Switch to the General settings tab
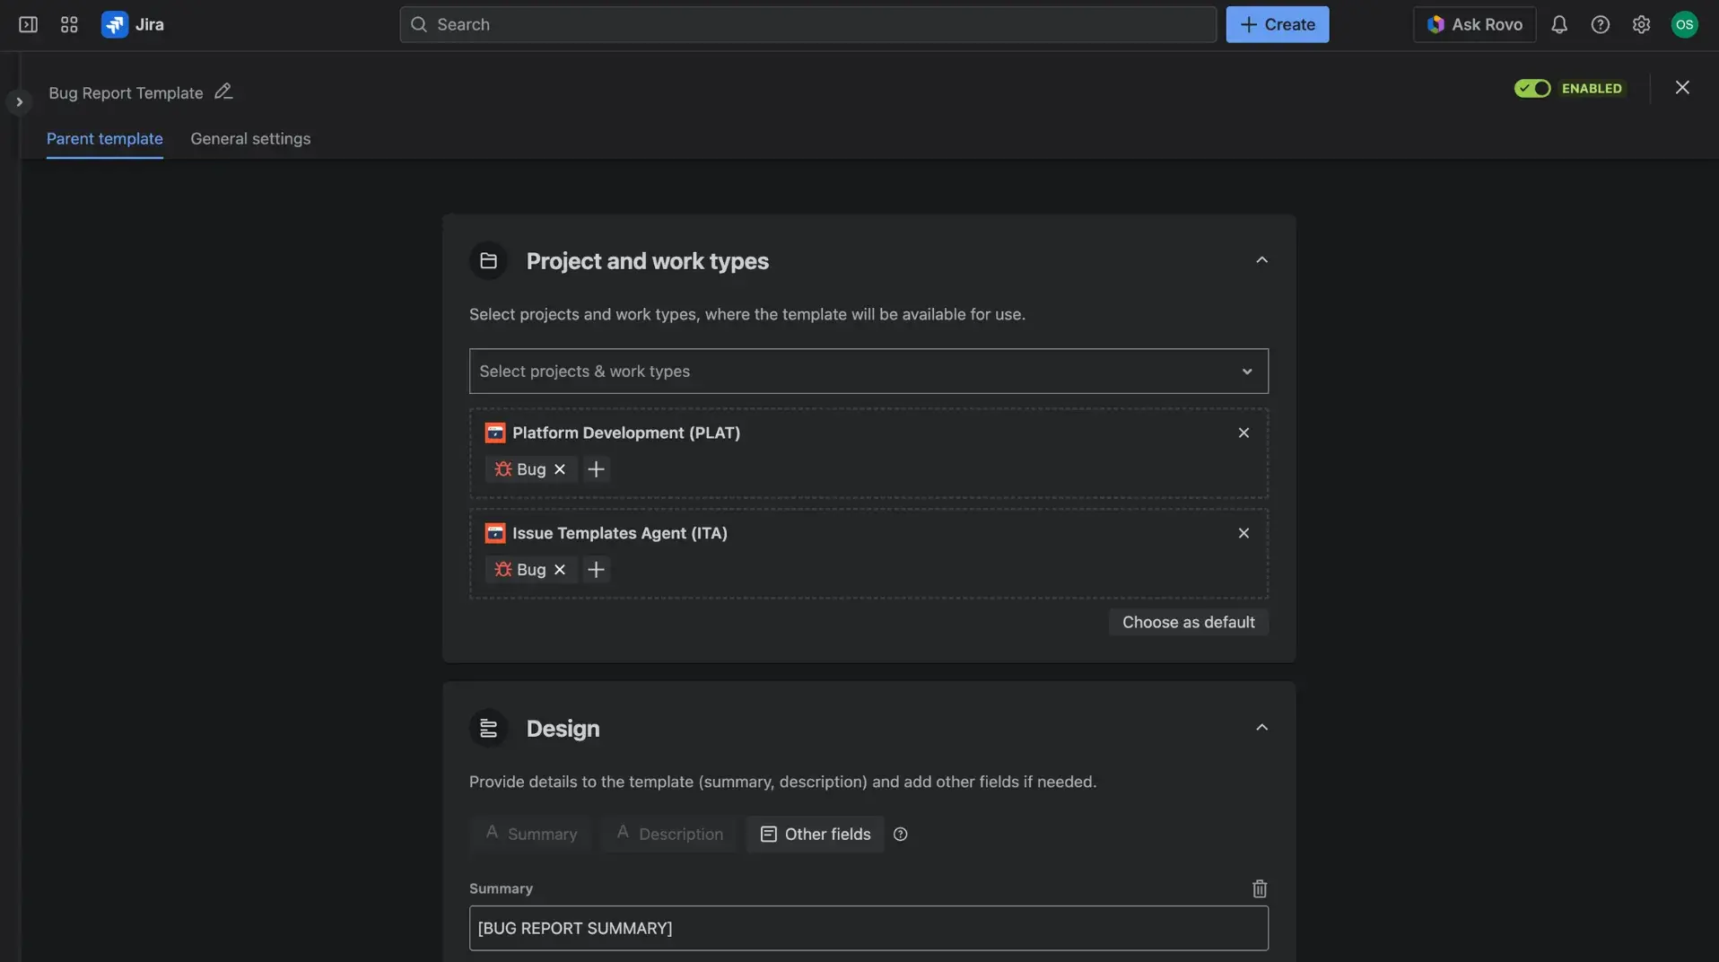Screen dimensions: 1719x962 (x=249, y=138)
